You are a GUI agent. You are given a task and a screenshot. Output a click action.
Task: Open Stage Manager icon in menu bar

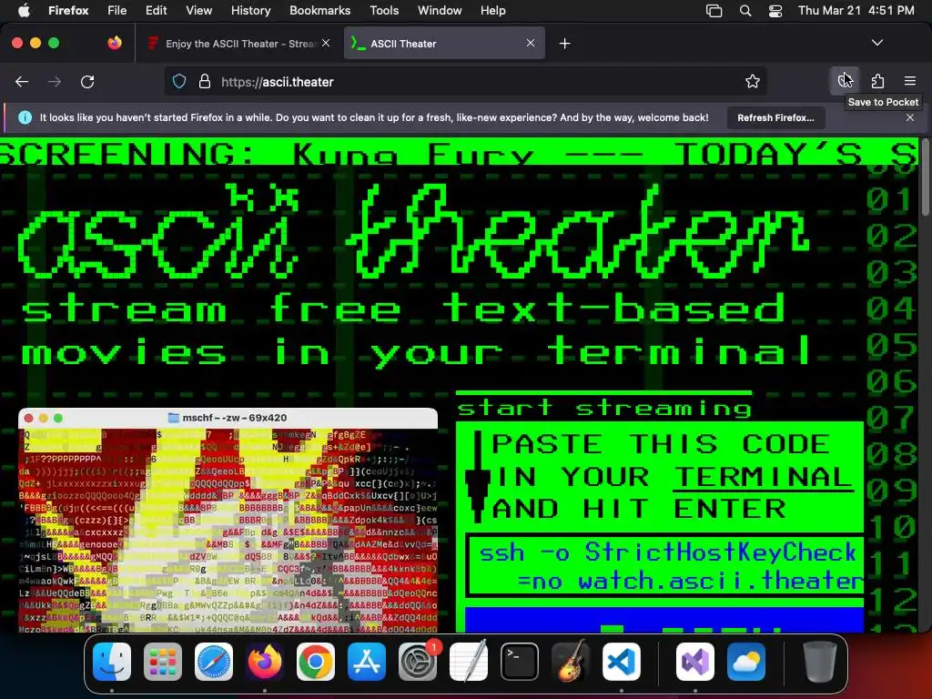714,10
